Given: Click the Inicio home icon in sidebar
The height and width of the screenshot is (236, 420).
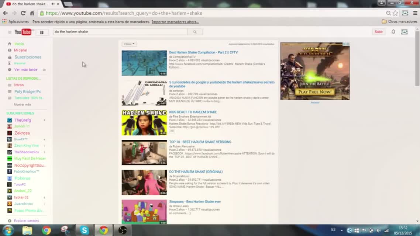Looking at the screenshot, I should (x=10, y=44).
